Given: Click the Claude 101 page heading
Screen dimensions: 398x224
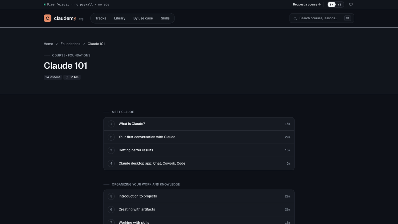Looking at the screenshot, I should tap(65, 66).
